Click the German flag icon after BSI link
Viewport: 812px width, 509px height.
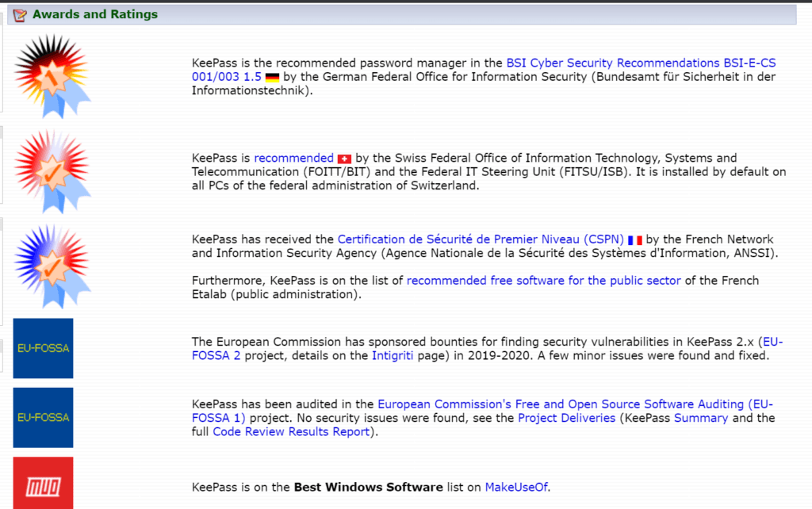pyautogui.click(x=273, y=78)
